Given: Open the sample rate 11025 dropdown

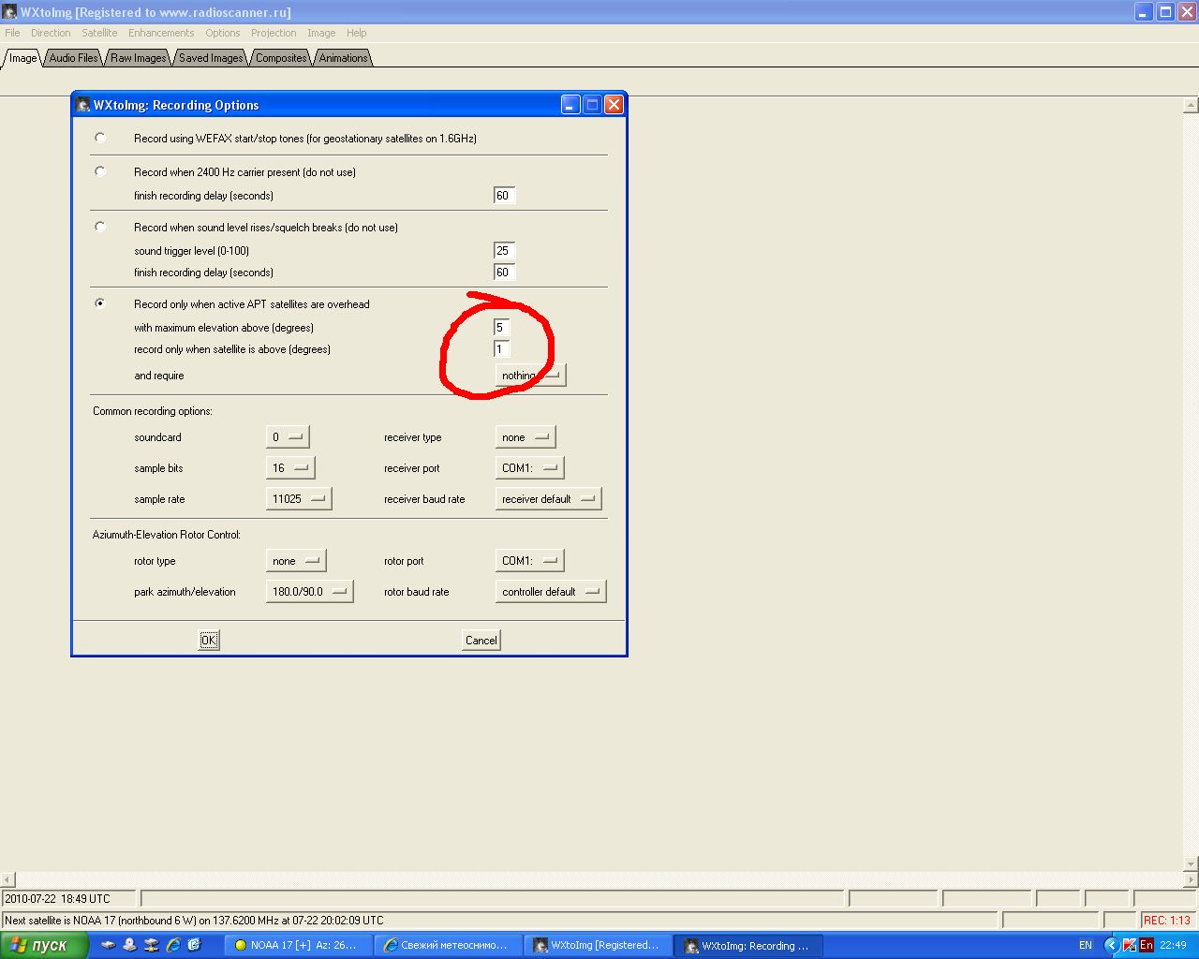Looking at the screenshot, I should click(x=299, y=499).
